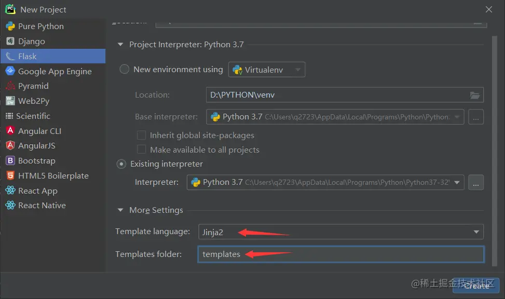Screen dimensions: 505x299
Task: Select the Scientific project type
Action: [x=53, y=116]
